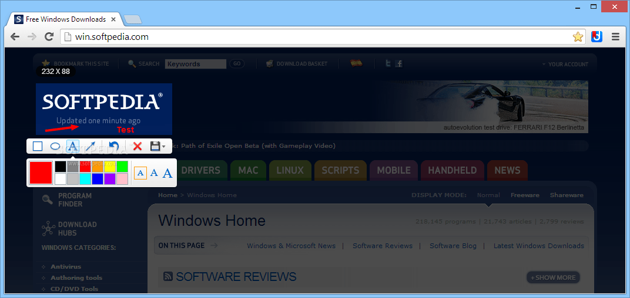Open the Chrome hamburger menu
The height and width of the screenshot is (298, 630).
click(615, 37)
